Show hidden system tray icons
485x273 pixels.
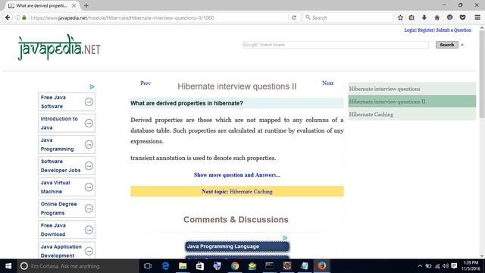pyautogui.click(x=420, y=266)
